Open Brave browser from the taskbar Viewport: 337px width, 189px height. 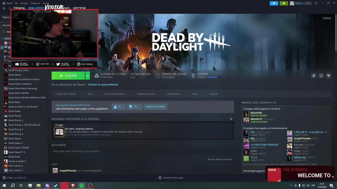[73, 185]
